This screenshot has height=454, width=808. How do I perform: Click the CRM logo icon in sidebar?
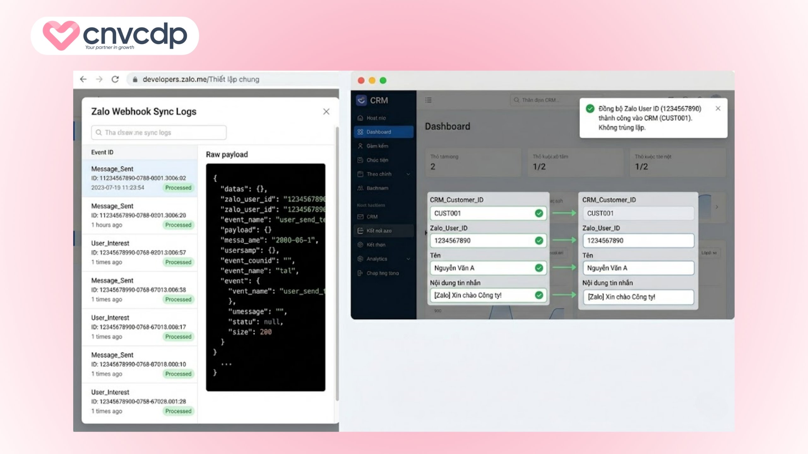coord(361,100)
